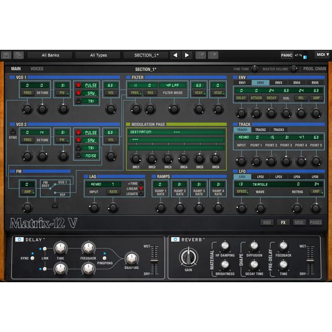Toggle the VCO 2 Sync button
Screen dimensions: 332x332
(13, 131)
